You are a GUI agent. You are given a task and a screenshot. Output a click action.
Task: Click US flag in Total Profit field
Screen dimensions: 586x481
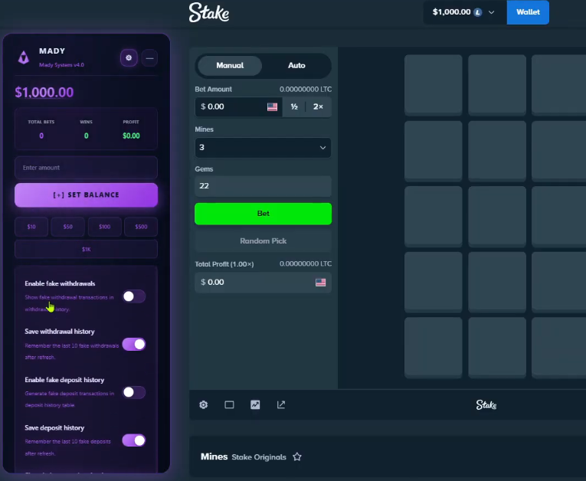point(321,283)
